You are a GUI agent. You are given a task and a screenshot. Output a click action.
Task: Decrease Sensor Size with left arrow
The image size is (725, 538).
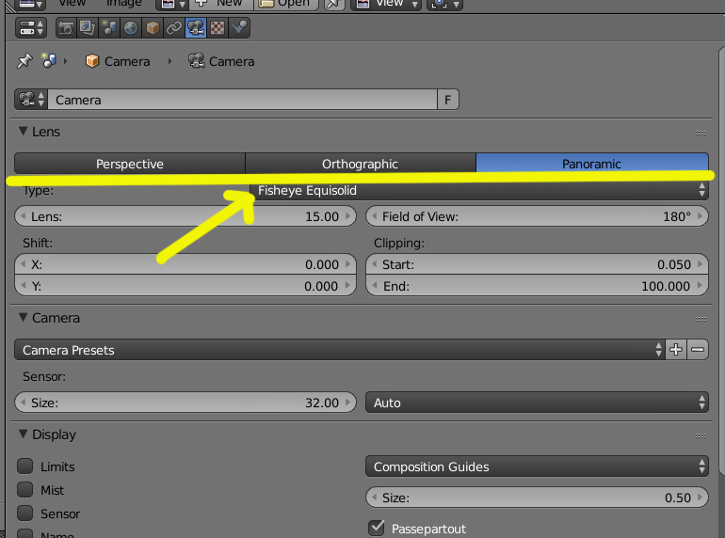(x=23, y=403)
